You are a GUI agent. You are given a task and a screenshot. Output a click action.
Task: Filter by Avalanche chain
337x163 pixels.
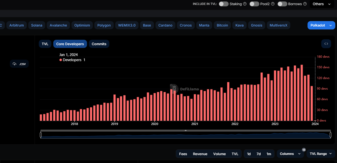(x=58, y=25)
